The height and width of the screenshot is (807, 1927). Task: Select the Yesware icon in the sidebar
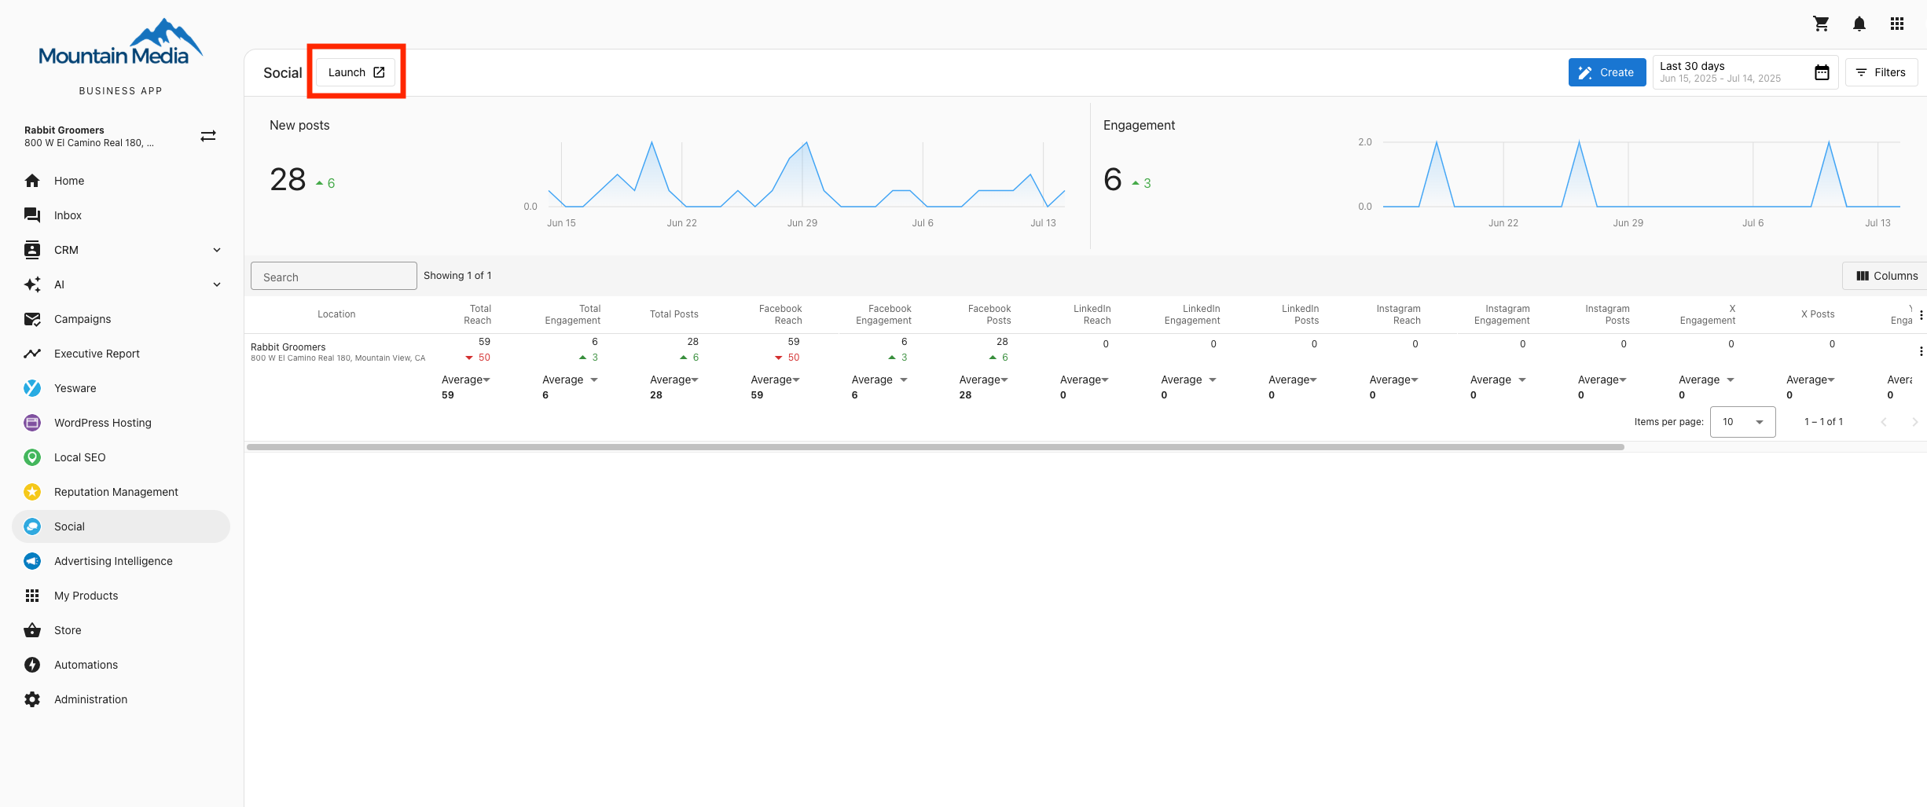pos(31,387)
